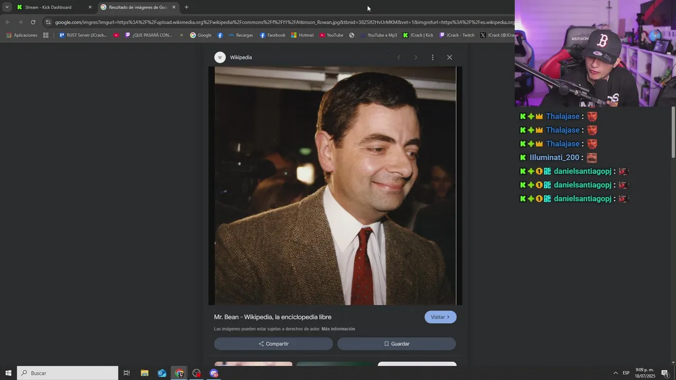Open the Windows Start menu
Viewport: 676px width, 380px height.
coord(8,373)
